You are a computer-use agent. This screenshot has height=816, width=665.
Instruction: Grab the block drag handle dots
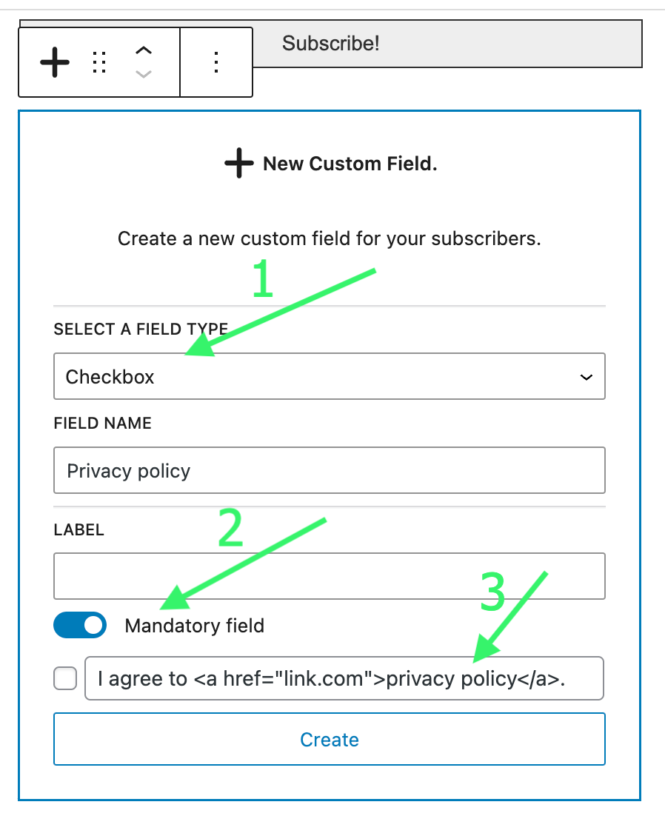pyautogui.click(x=99, y=62)
